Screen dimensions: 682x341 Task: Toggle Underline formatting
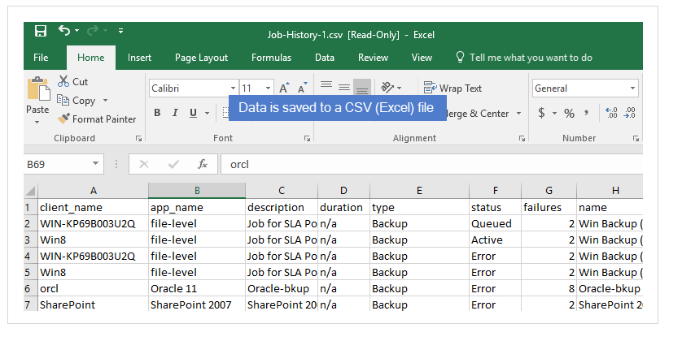click(x=193, y=113)
